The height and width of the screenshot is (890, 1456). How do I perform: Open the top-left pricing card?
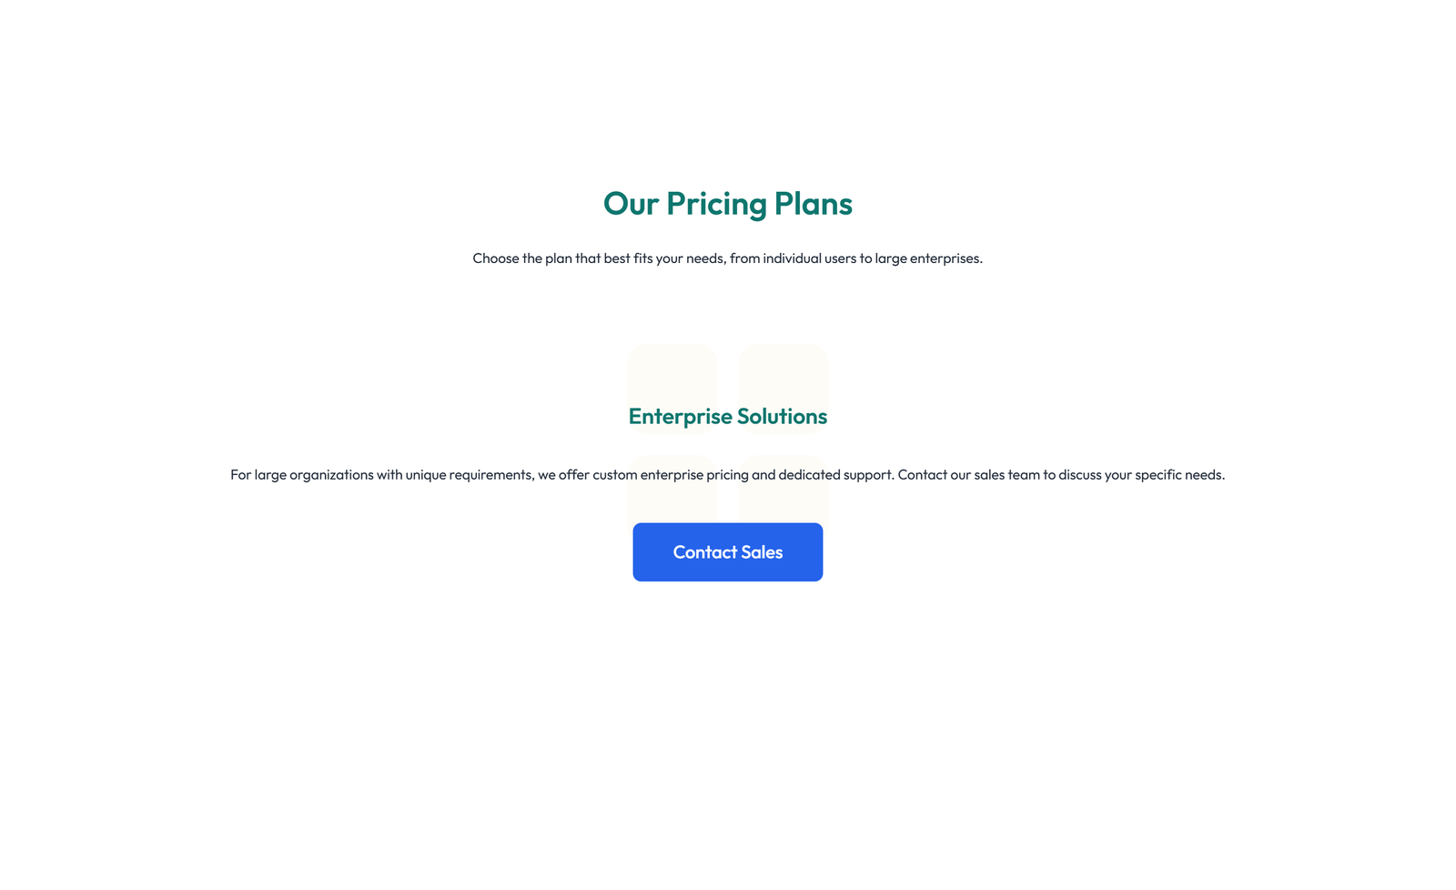672,373
